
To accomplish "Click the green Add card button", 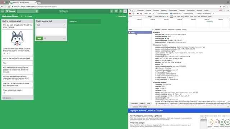I will point(39,38).
